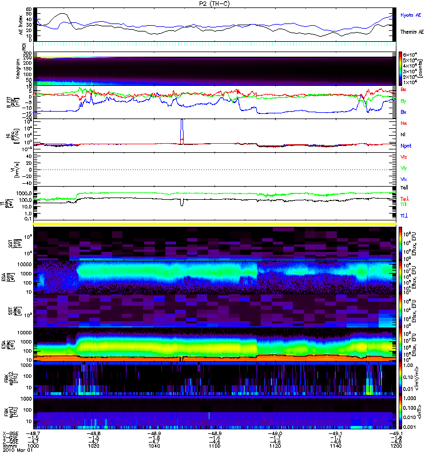This screenshot has width=429, height=458.
Task: Click the plot title P2 (TH-C)
Action: [214, 3]
